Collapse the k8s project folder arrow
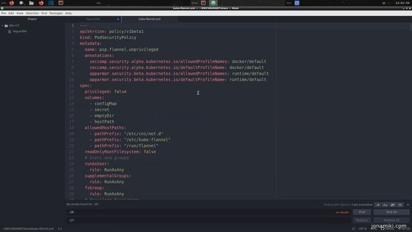Viewport: 412px width, 232px height. [x=3, y=26]
